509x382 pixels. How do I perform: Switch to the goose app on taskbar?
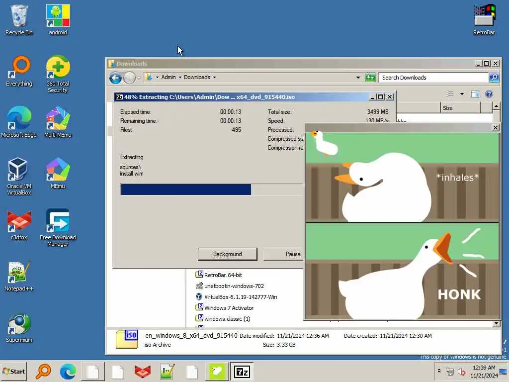tap(217, 372)
